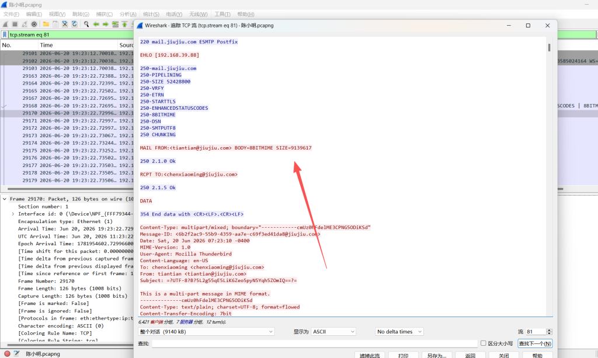Click the RCPT TO:<chenxiaoming@jiujiu.com> line

189,174
